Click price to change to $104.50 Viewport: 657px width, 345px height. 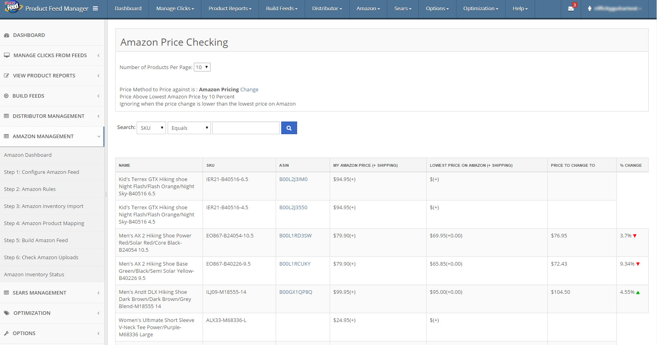point(560,292)
